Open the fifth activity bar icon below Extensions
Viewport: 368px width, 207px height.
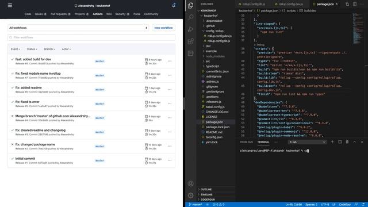tap(190, 53)
